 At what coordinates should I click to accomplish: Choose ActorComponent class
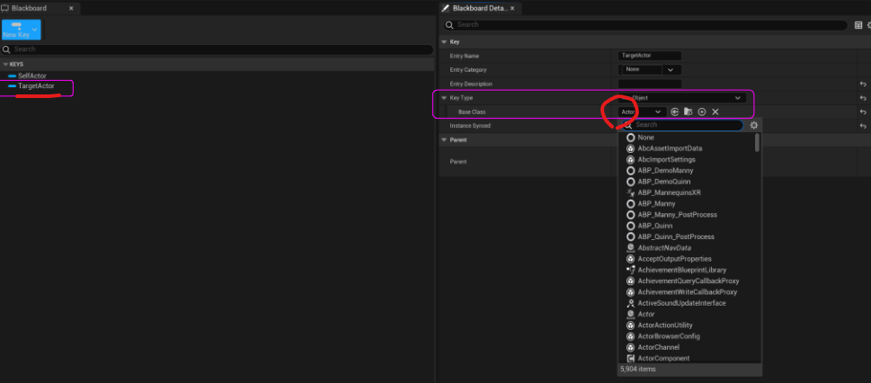(663, 359)
